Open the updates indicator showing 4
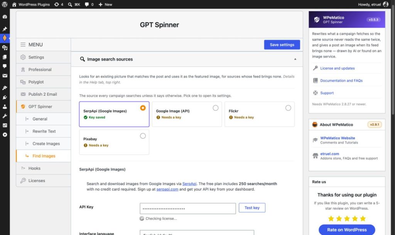Screen dimensions: 395x235 (x=59, y=4)
